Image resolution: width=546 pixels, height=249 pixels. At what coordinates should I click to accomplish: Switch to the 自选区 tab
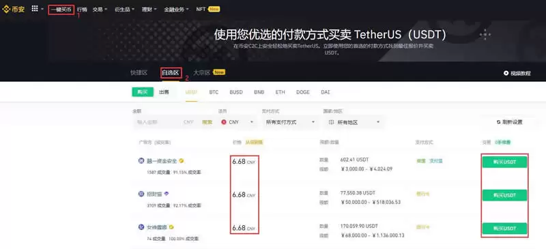[x=170, y=73]
